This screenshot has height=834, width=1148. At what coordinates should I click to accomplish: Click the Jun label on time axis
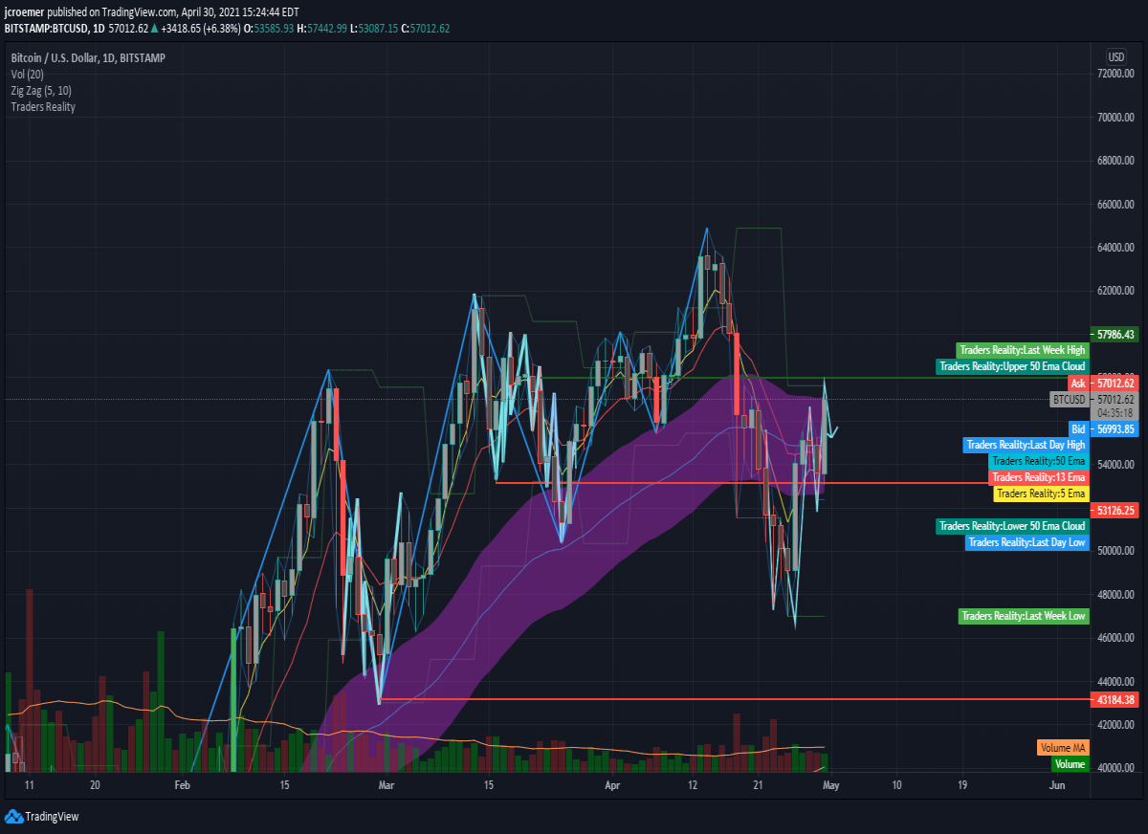pos(1057,785)
